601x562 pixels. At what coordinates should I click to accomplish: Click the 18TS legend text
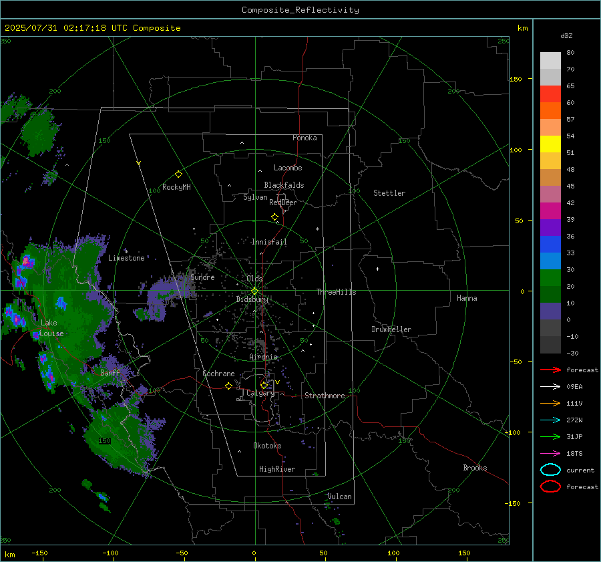574,454
